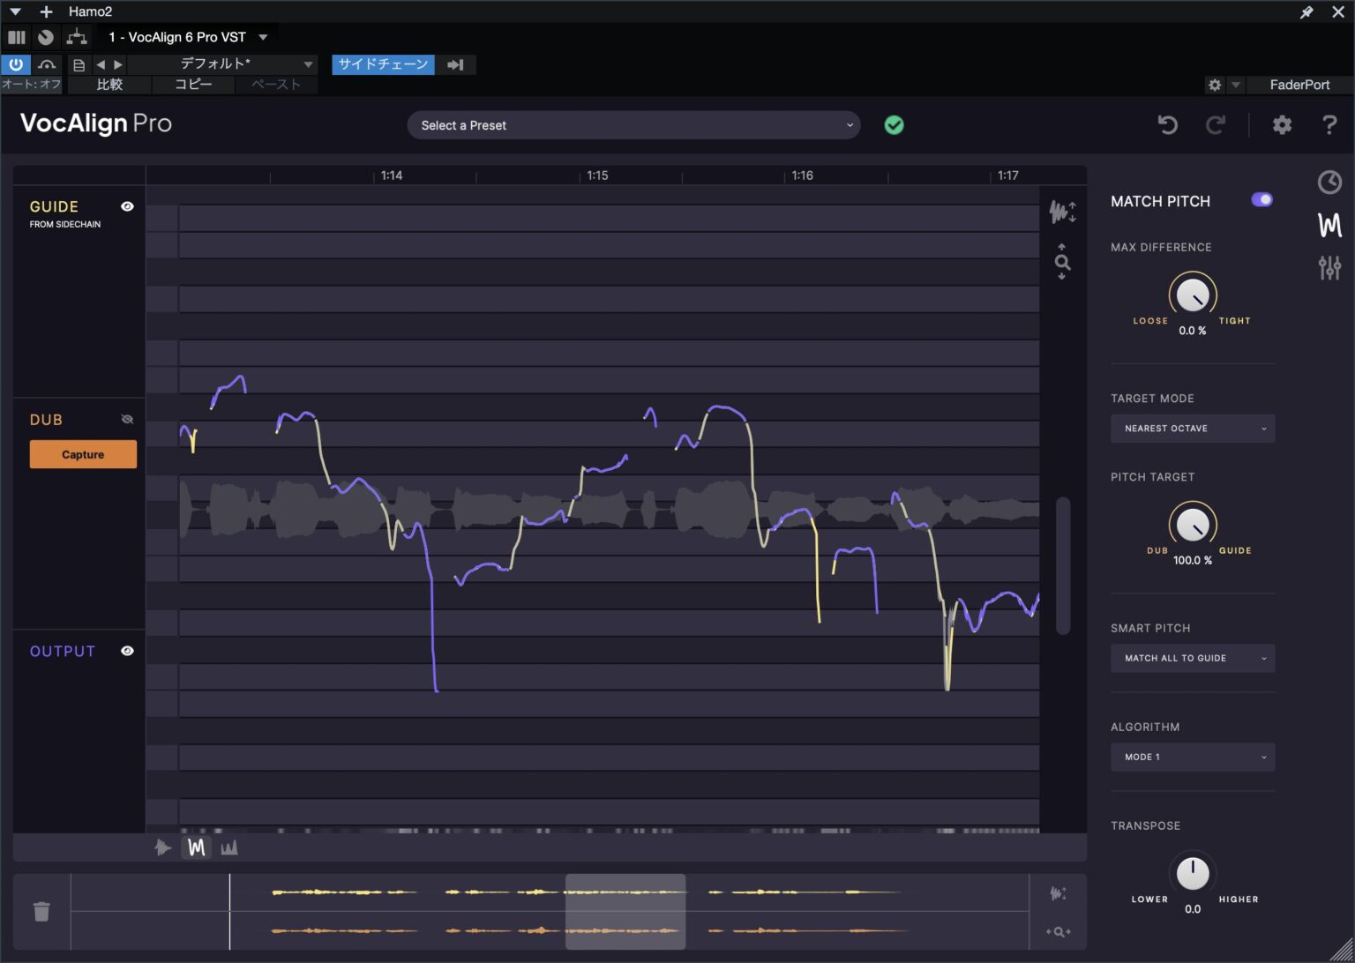Click the trash icon to clear captured audio

coord(41,912)
